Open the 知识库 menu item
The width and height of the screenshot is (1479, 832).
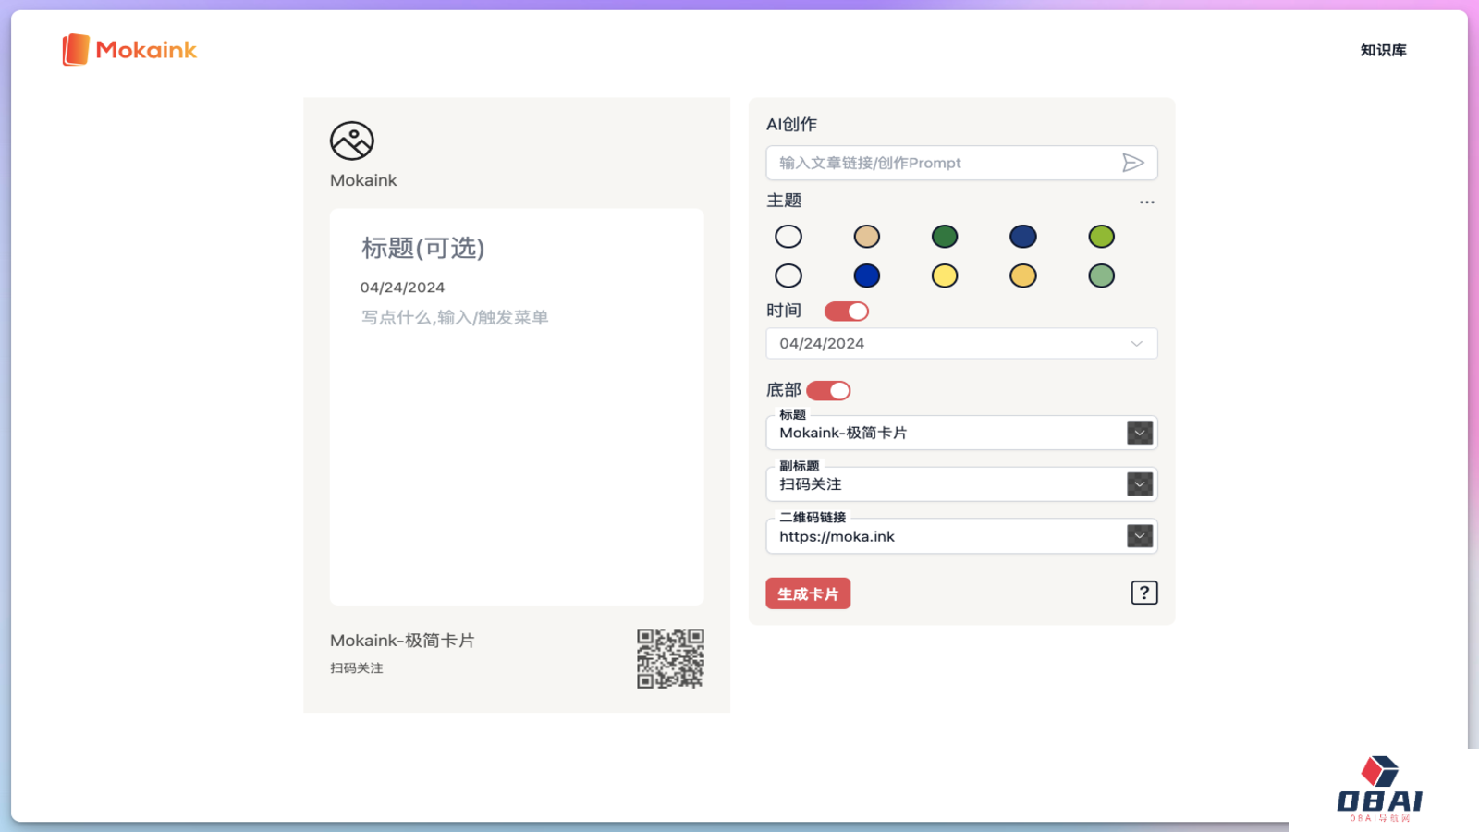(x=1383, y=50)
